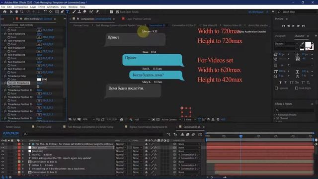318x179 pixels.
Task: Click the eyedropper in Character panel
Action: pos(302,44)
